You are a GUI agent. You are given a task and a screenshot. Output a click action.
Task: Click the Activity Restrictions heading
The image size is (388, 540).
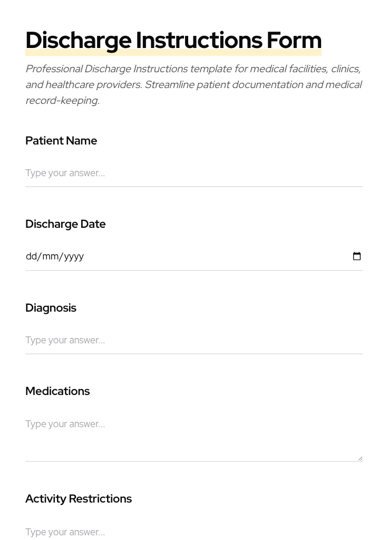[79, 498]
